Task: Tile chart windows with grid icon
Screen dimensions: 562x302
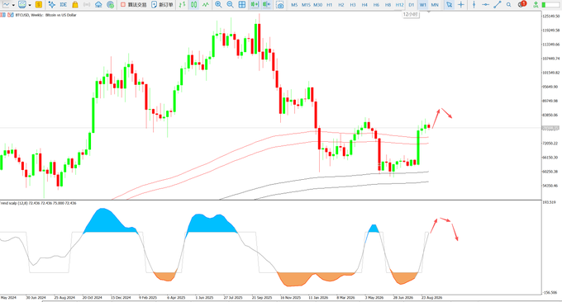Action: pos(242,5)
